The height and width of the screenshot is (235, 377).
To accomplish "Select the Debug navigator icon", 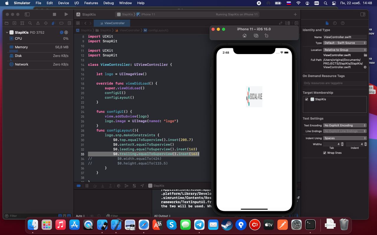I will pos(54,23).
